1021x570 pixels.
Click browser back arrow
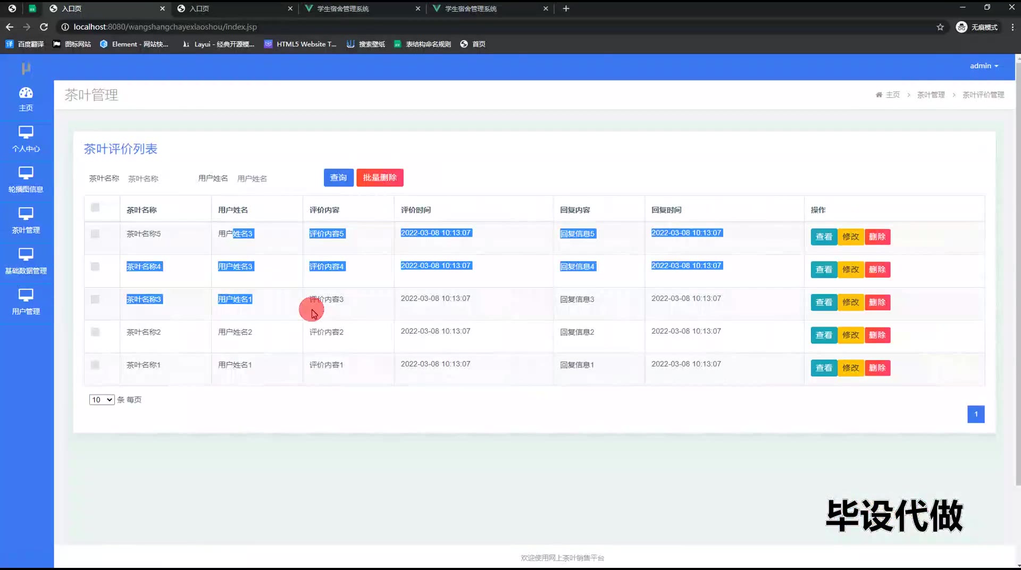(x=10, y=27)
